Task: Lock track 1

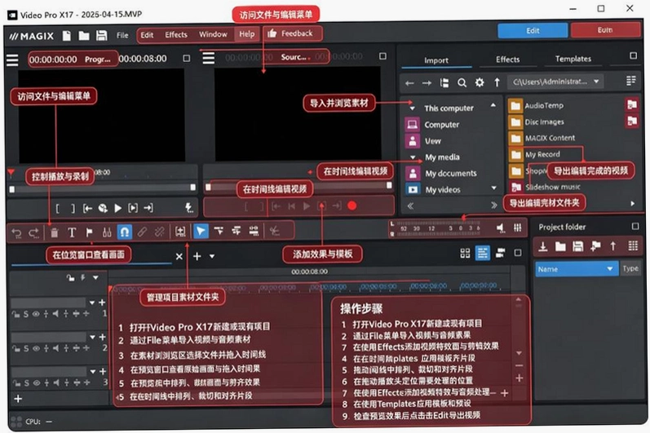Action: (x=15, y=314)
